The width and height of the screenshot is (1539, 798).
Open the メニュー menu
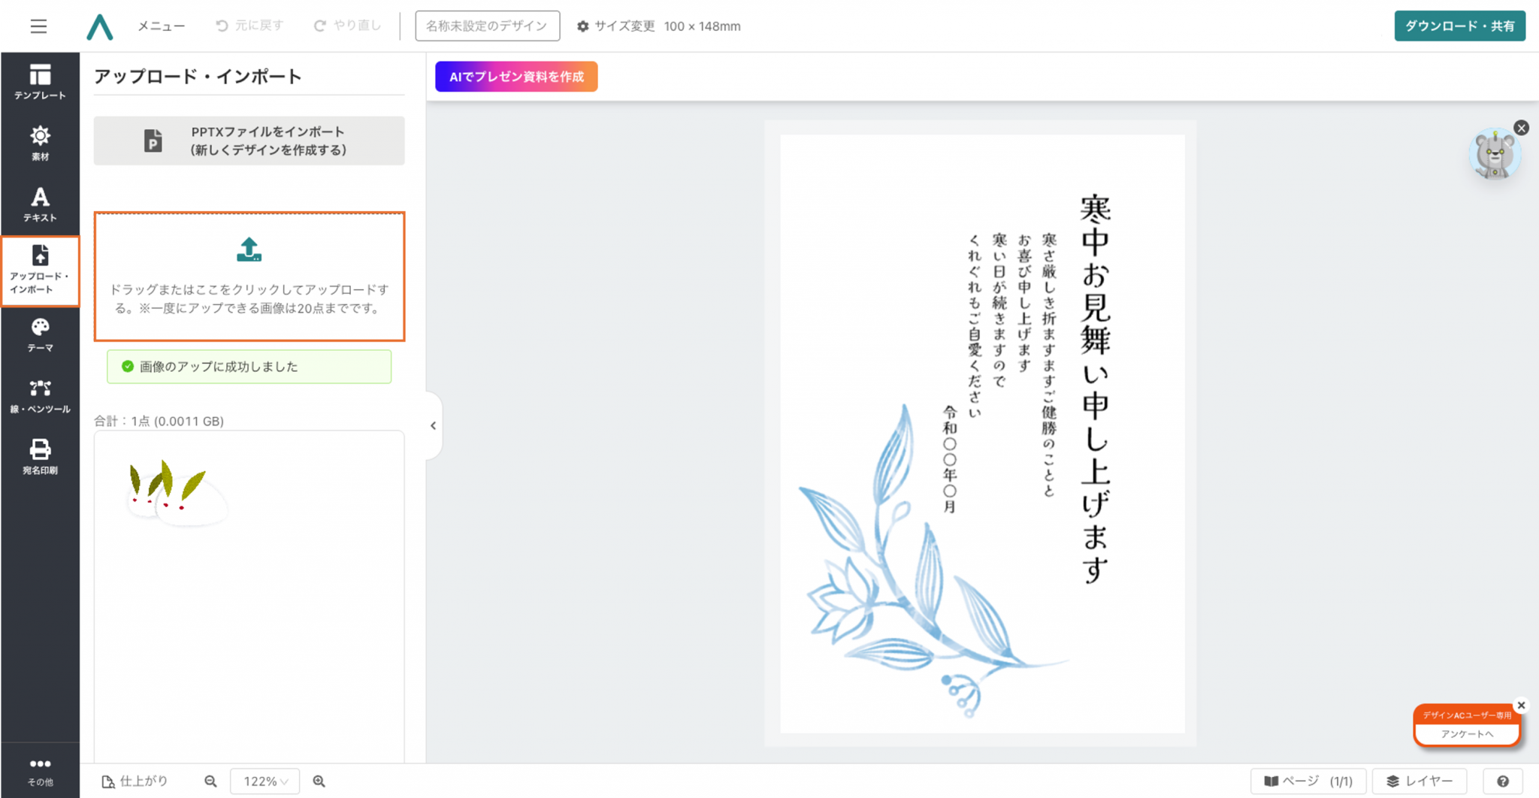[161, 26]
